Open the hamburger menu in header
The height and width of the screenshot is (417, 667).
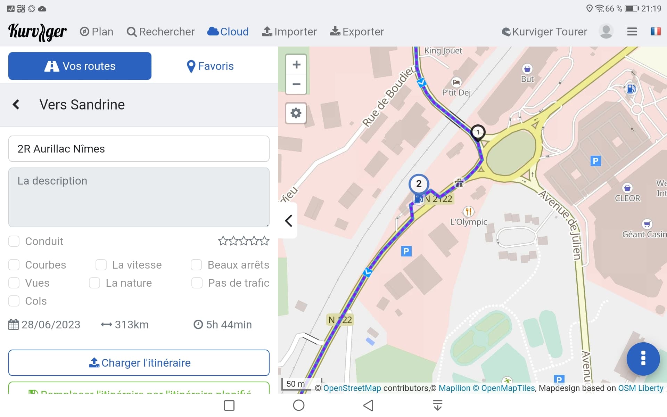pyautogui.click(x=632, y=32)
